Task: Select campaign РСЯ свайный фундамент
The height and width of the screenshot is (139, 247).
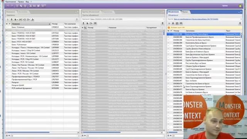Action: pos(42,88)
